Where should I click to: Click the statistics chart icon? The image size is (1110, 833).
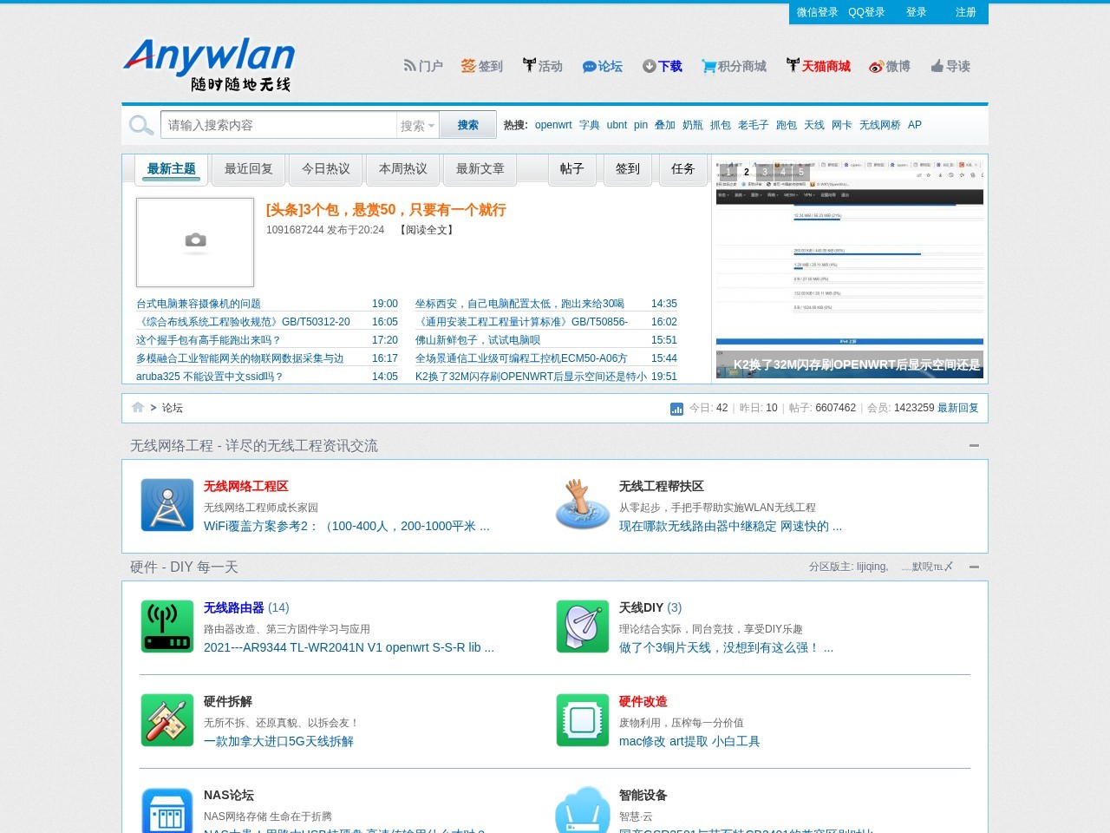tap(676, 409)
